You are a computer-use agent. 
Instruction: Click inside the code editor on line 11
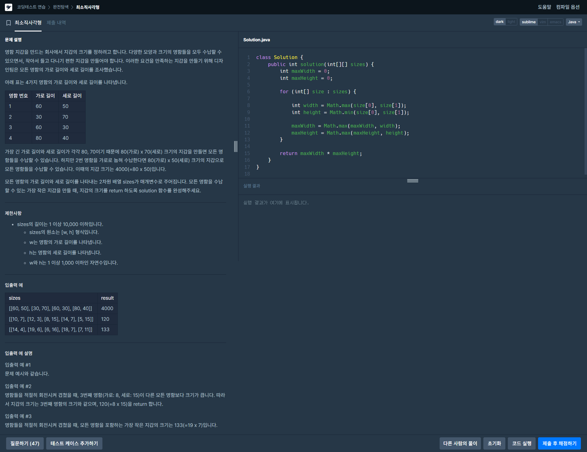pos(345,126)
